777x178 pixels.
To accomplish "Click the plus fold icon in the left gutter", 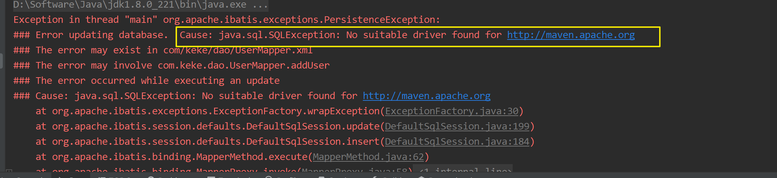I will (9, 171).
